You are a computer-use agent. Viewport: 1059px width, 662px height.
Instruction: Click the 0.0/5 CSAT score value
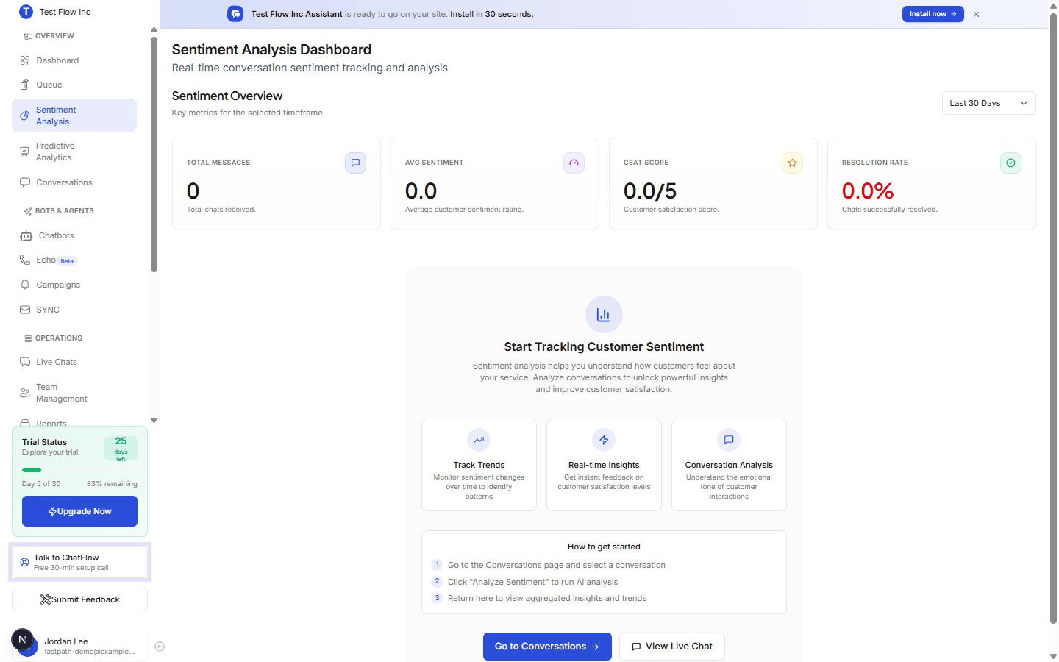[650, 191]
